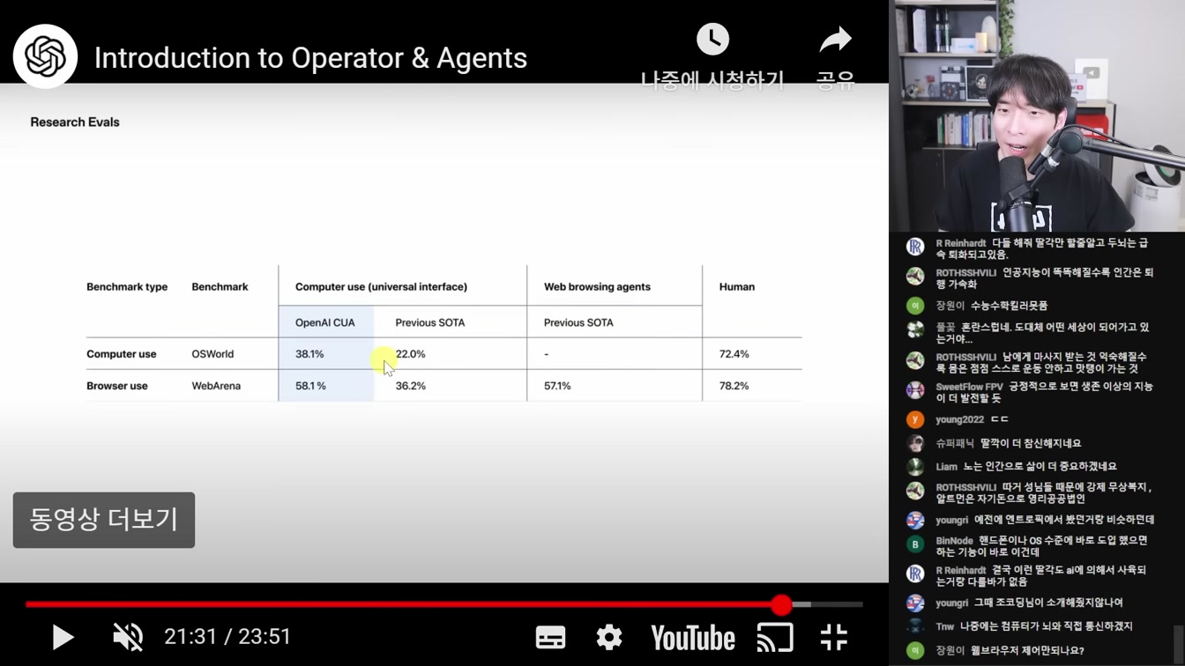Open the OpenAI channel logo

point(46,56)
